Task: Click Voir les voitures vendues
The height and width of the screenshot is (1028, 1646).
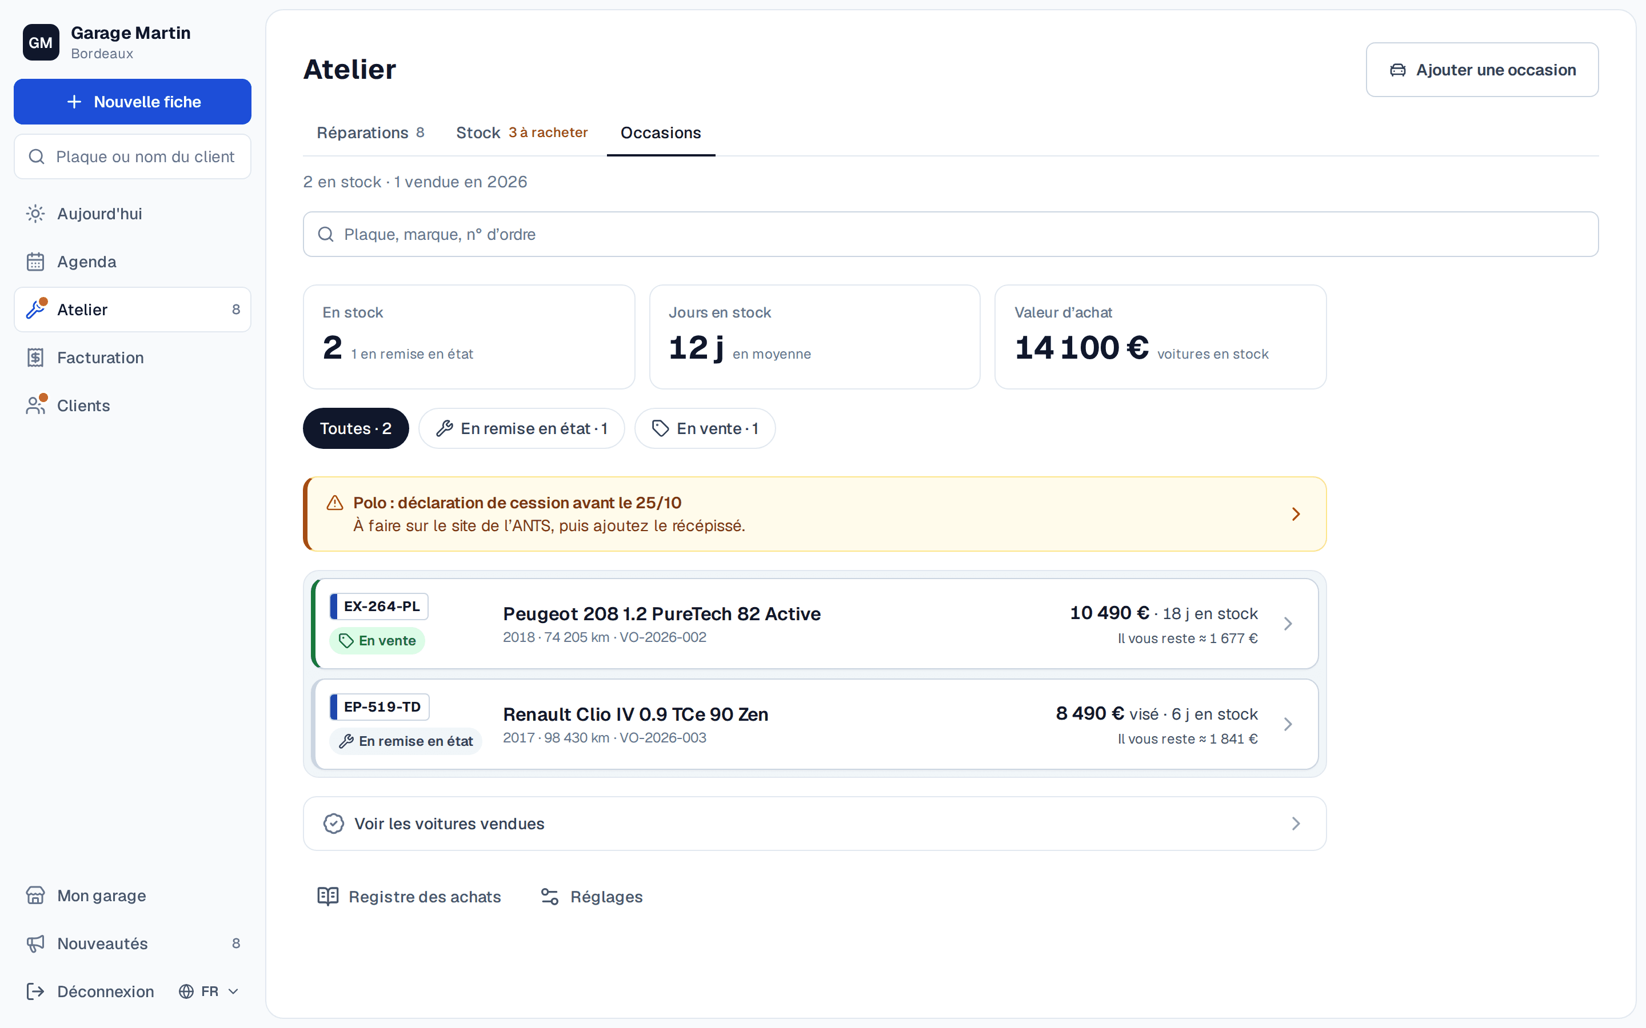Action: [x=815, y=824]
